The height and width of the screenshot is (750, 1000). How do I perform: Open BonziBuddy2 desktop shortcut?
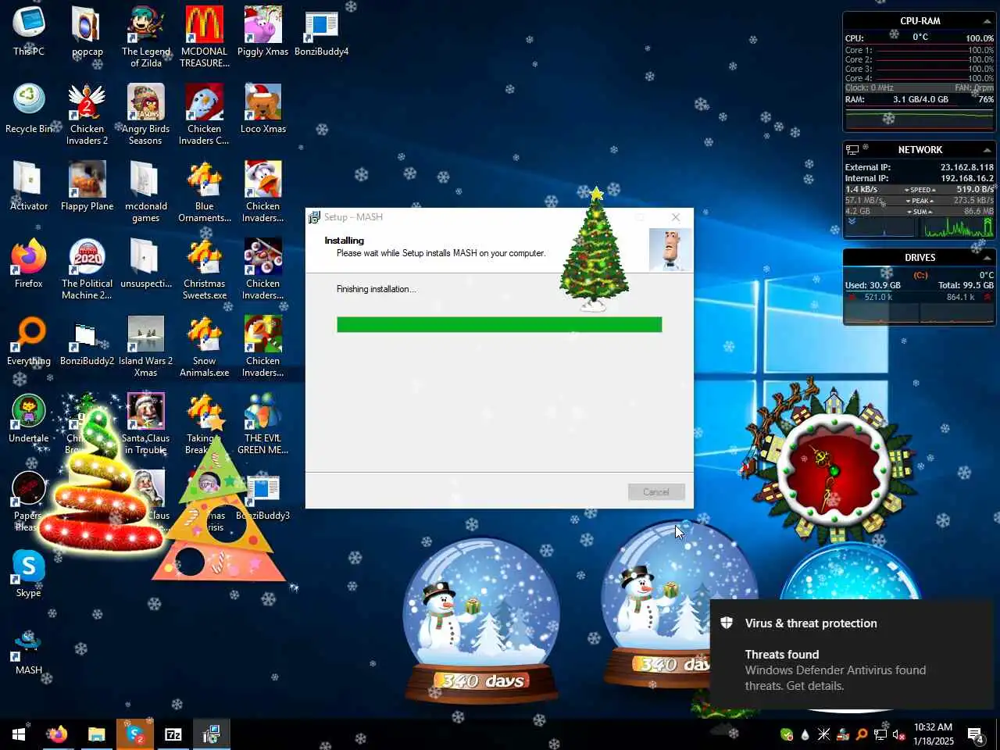pyautogui.click(x=87, y=341)
